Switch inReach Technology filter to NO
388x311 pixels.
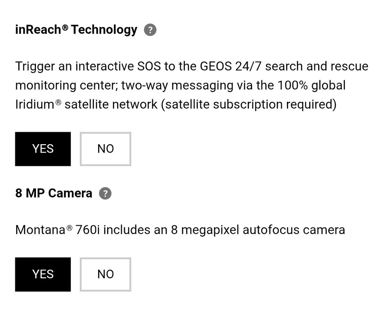point(105,149)
